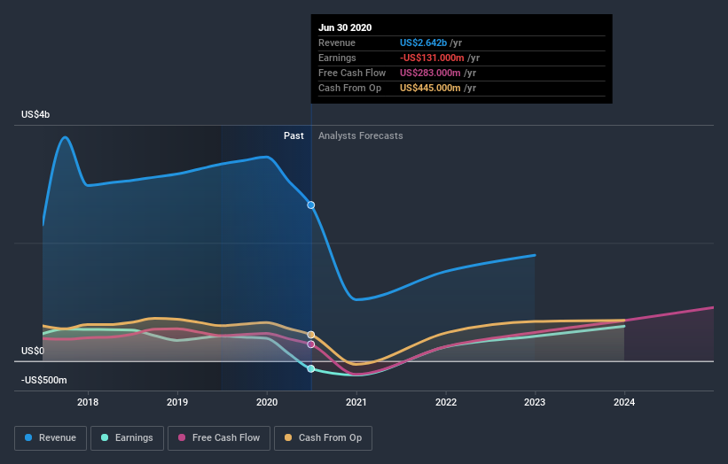The width and height of the screenshot is (728, 464).
Task: Click the orange Cash From Op legend dot
Action: 288,437
